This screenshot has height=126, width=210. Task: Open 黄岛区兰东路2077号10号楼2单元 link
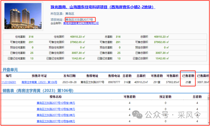[x=56, y=109]
